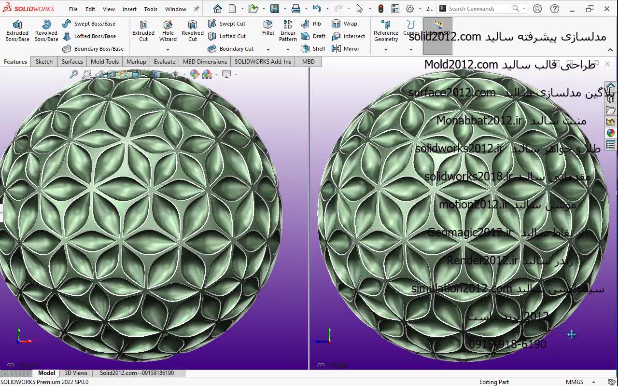
Task: Expand the Linear Pattern dropdown arrow
Action: tap(288, 50)
